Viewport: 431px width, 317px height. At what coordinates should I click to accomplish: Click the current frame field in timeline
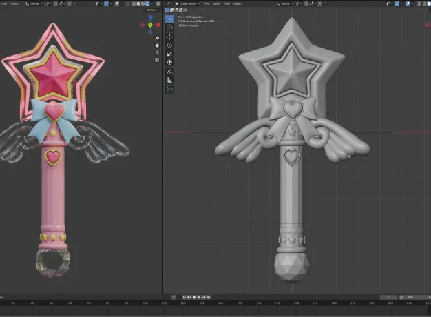[x=388, y=297]
